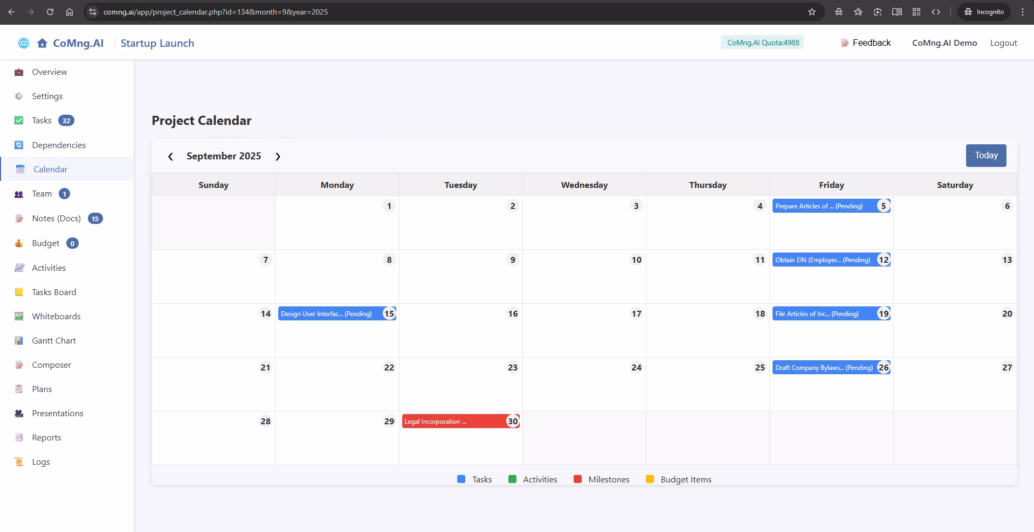Open the Tasks Board page
The width and height of the screenshot is (1034, 532).
point(54,292)
